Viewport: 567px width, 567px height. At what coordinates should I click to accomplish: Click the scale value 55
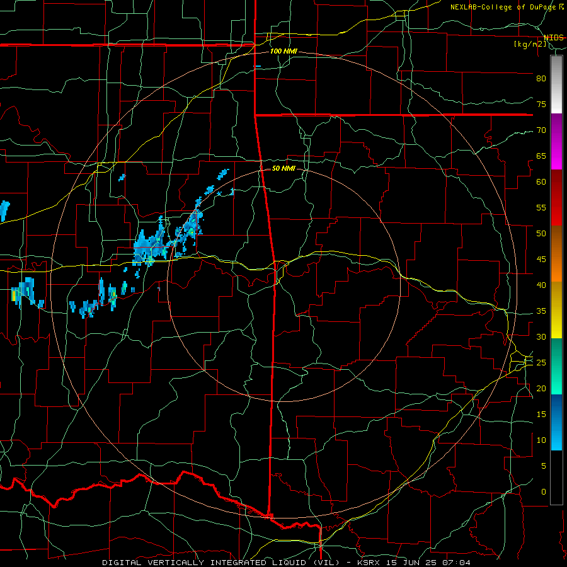(x=541, y=207)
